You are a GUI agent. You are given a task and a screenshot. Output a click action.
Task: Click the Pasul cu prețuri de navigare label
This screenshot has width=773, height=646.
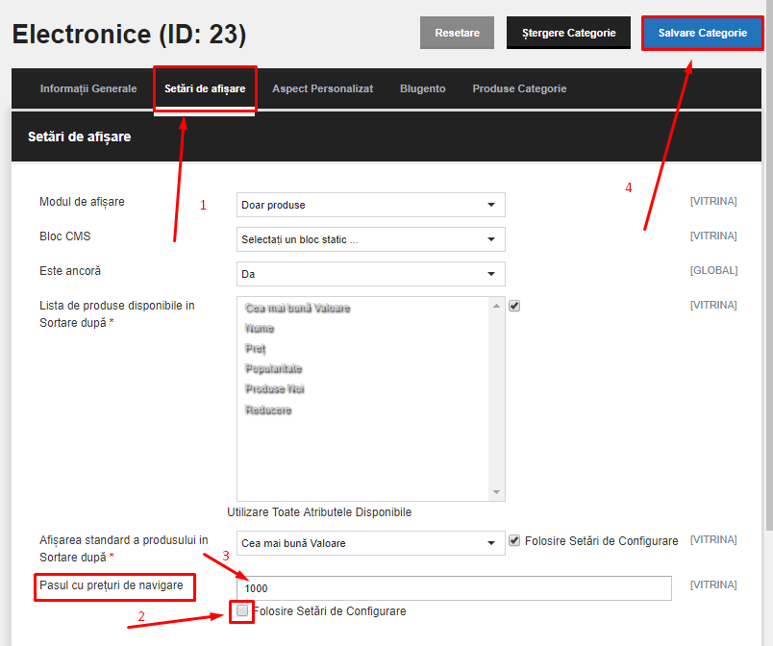click(112, 585)
